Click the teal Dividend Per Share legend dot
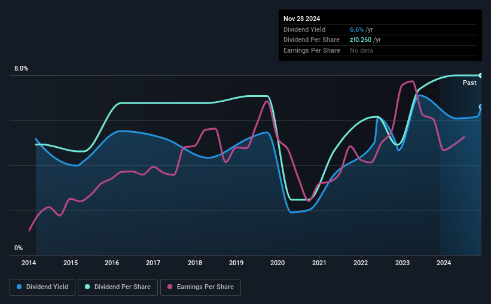Viewport: 491px width, 304px height. 87,287
